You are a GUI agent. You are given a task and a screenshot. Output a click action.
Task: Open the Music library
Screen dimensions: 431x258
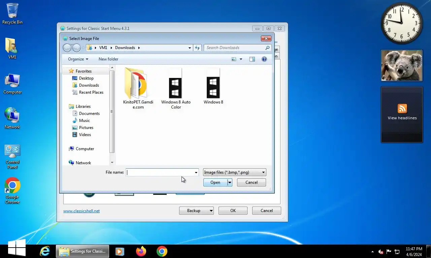pyautogui.click(x=84, y=120)
